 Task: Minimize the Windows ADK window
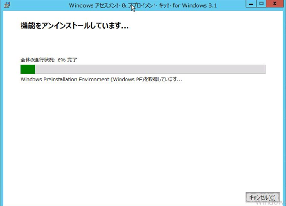click(x=251, y=4)
